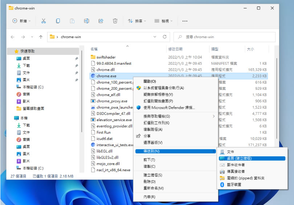294x205 pixels.
Task: Select the nacl_irt_x86_64.nexe file
Action: 113,170
